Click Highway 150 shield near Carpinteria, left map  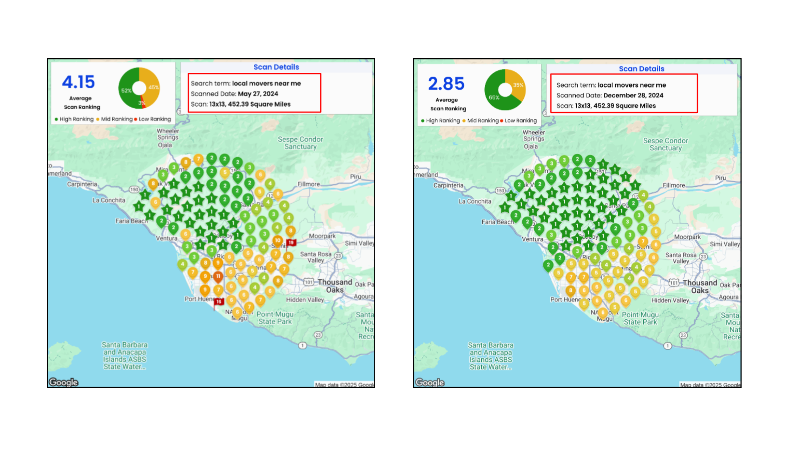pyautogui.click(x=134, y=189)
